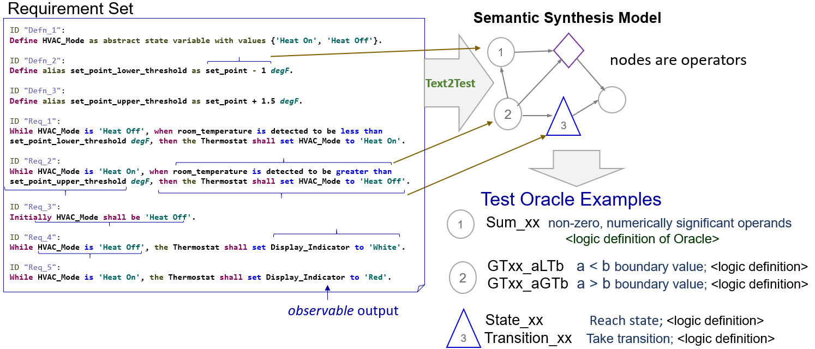Click the 'a < b boundary value' description
This screenshot has width=815, height=349.
click(642, 267)
